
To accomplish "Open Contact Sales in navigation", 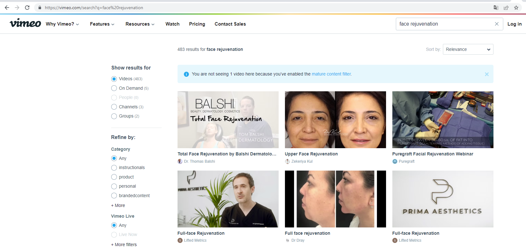I will [x=230, y=24].
